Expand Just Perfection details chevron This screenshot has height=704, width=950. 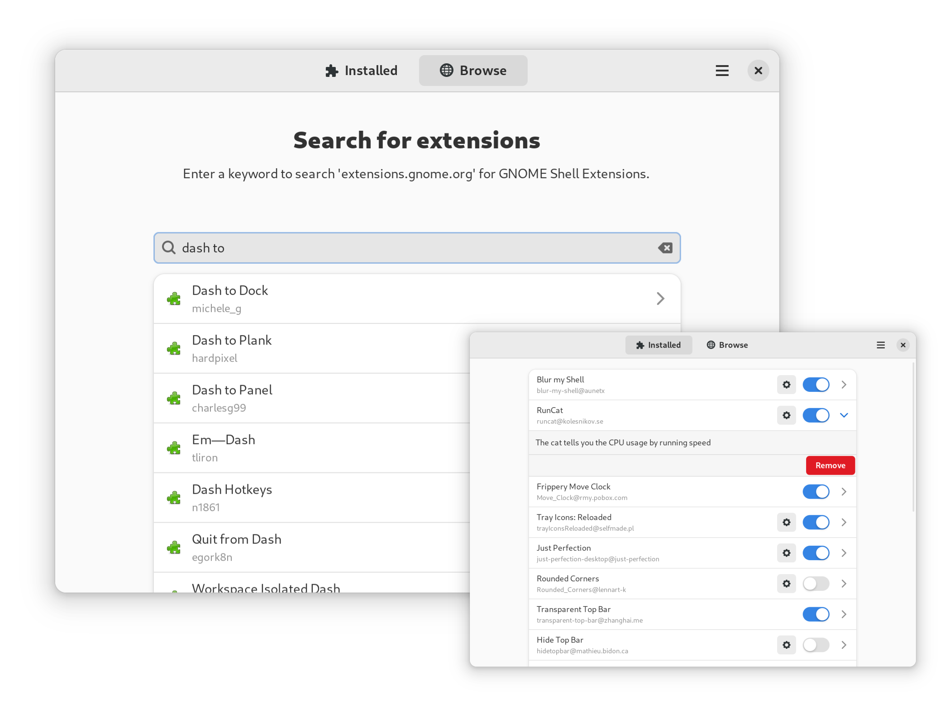(x=844, y=553)
